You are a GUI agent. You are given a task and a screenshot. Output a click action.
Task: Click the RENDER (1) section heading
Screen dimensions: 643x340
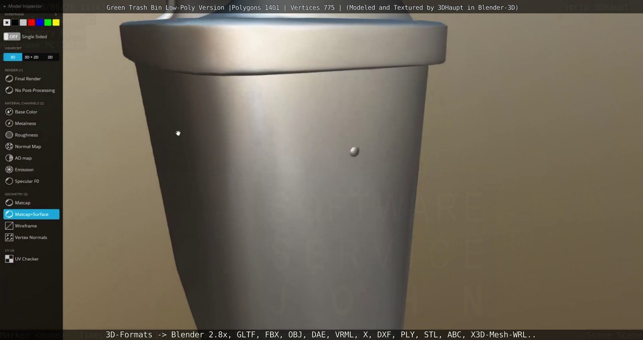pyautogui.click(x=14, y=70)
